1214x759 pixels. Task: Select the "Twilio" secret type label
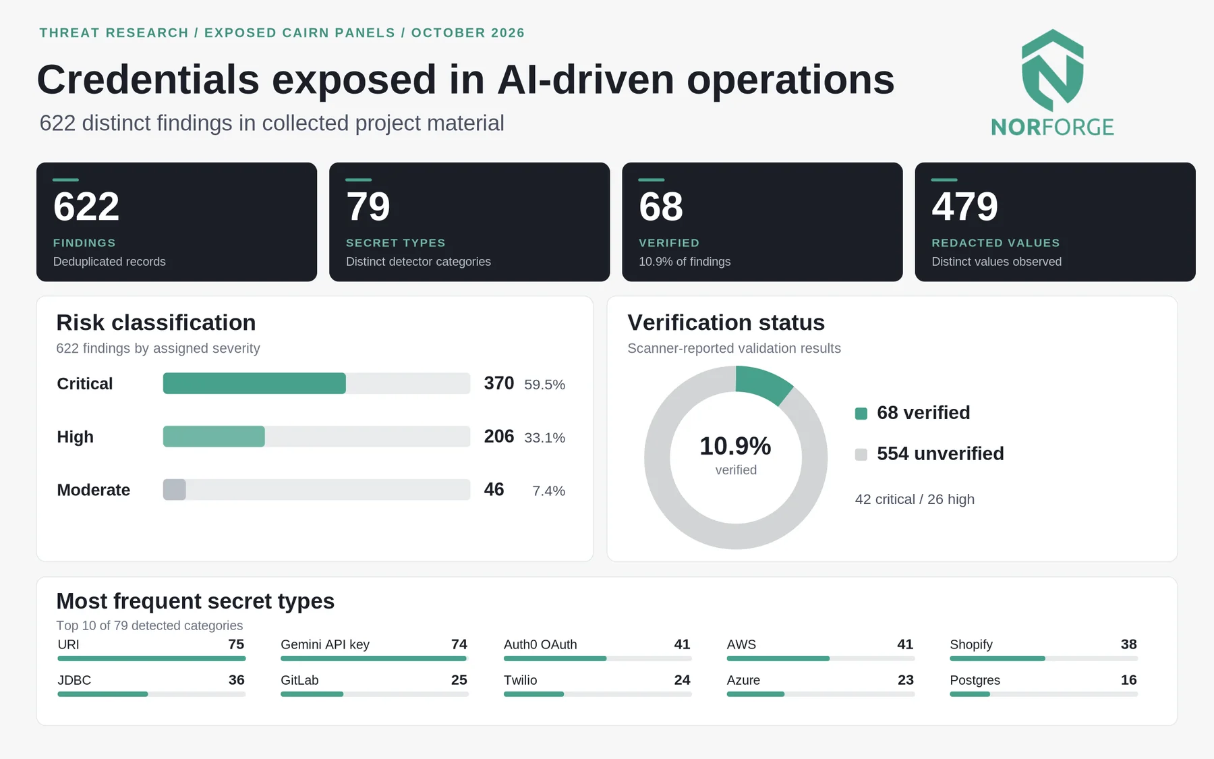pos(521,680)
